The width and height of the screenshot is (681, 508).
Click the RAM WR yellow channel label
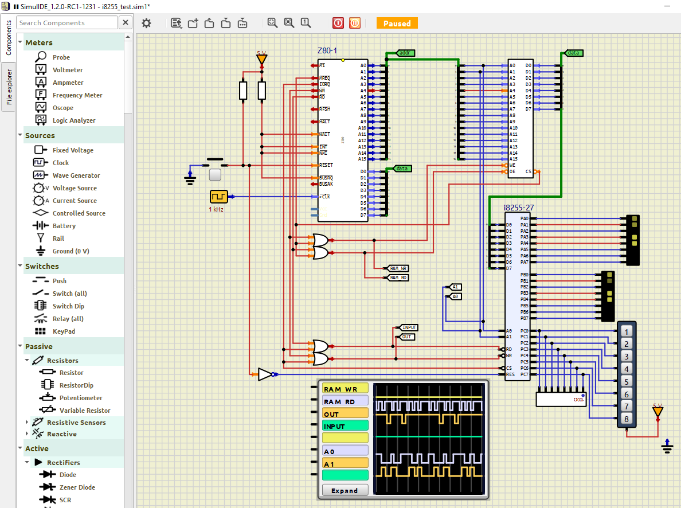point(345,389)
